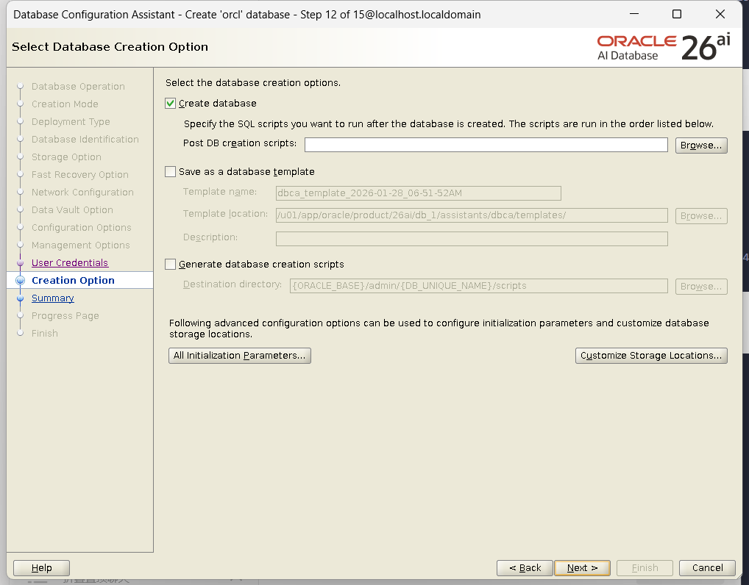Click the Database Operation step label
Viewport: 749px width, 585px height.
pyautogui.click(x=78, y=87)
